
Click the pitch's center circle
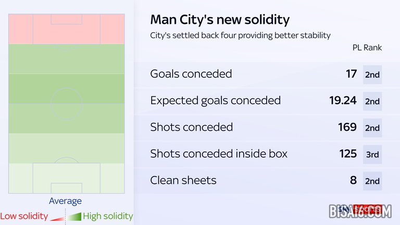tap(66, 103)
